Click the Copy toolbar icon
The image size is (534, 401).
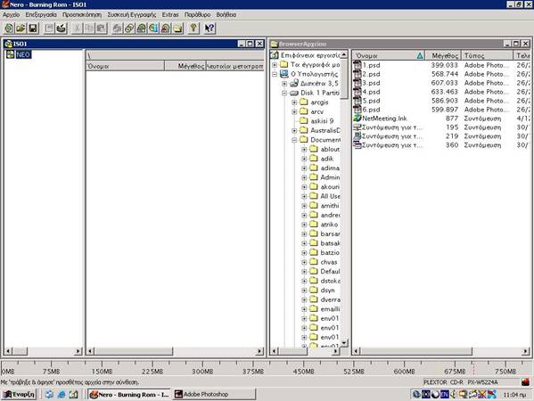[89, 29]
